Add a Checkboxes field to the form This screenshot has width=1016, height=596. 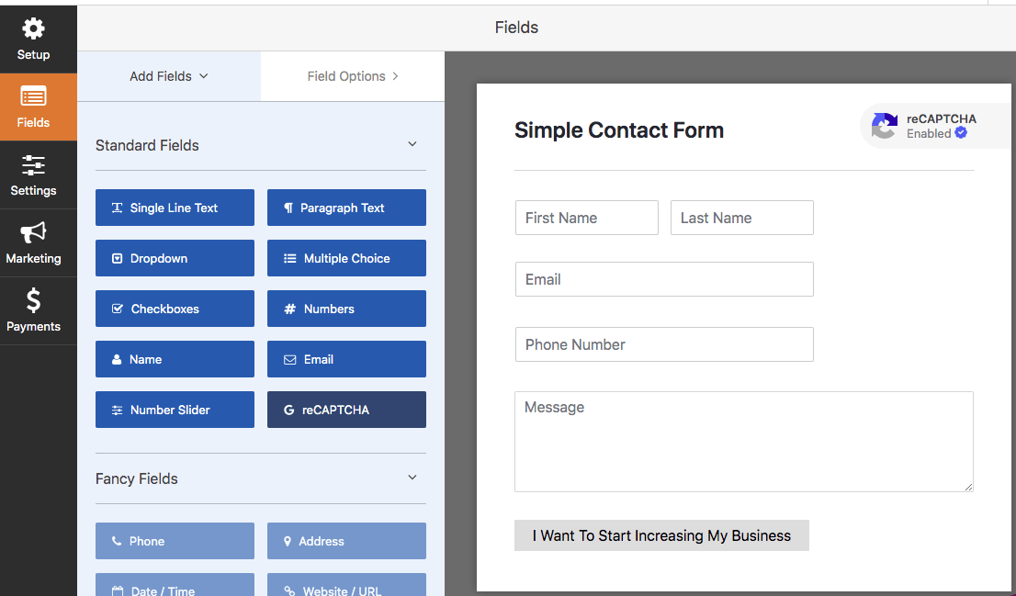[x=175, y=309]
